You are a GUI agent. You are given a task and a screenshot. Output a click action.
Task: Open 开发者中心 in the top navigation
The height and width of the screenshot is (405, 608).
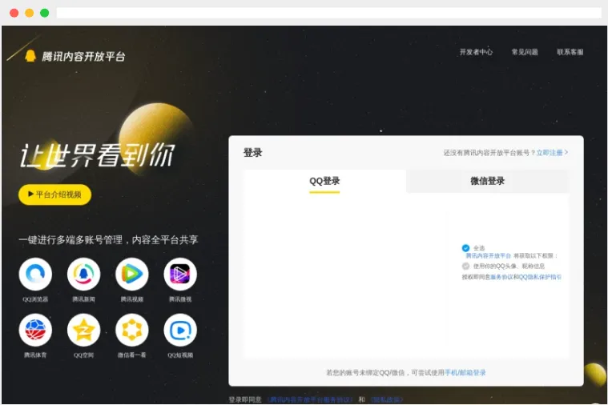[476, 52]
